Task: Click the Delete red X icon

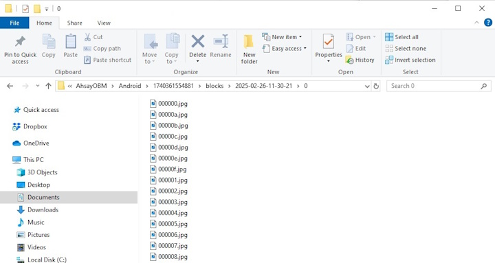Action: tap(198, 41)
